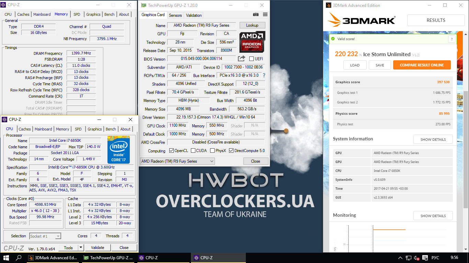Click RESULTS button in 3DMark
The image size is (469, 263).
pos(436,20)
